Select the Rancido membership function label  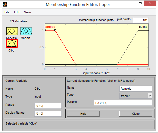click(49, 27)
